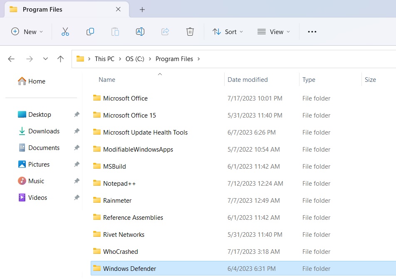This screenshot has height=280, width=396.
Task: Open the View options dropdown
Action: (274, 31)
